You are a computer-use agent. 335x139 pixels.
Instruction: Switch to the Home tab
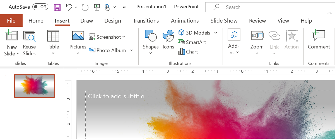coord(36,21)
